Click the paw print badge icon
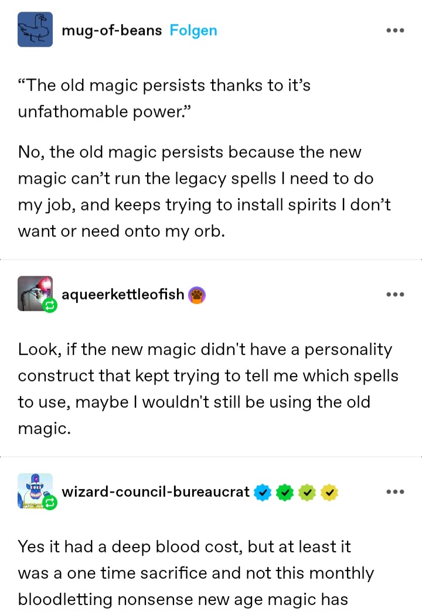This screenshot has height=612, width=422. tap(197, 295)
